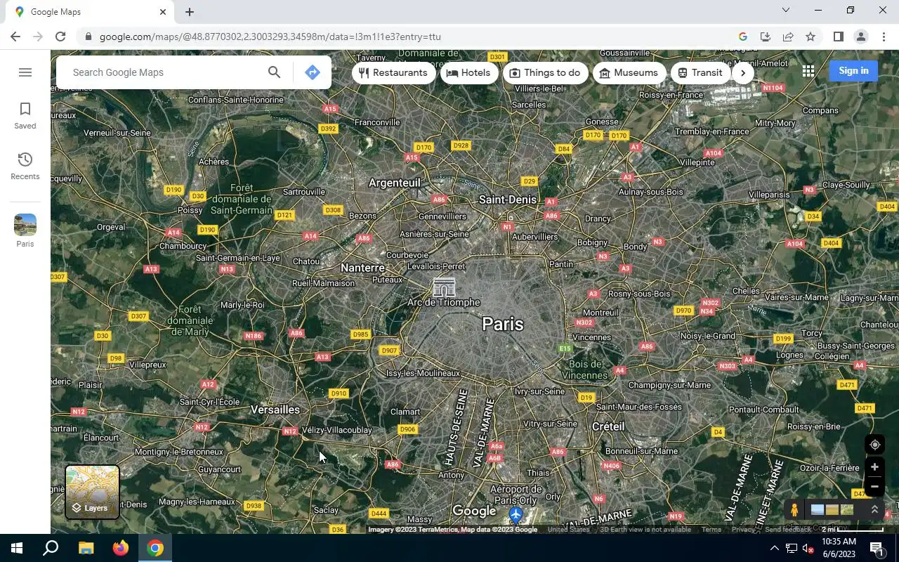899x562 pixels.
Task: Open Windows taskbar search
Action: coord(51,548)
